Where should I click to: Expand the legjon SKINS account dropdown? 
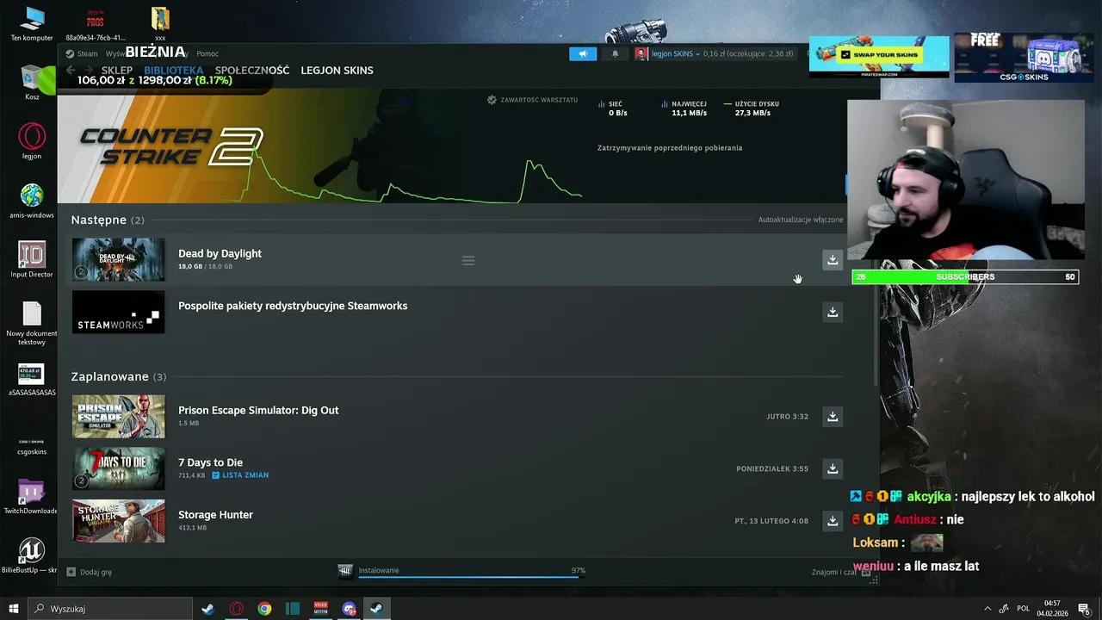[675, 53]
